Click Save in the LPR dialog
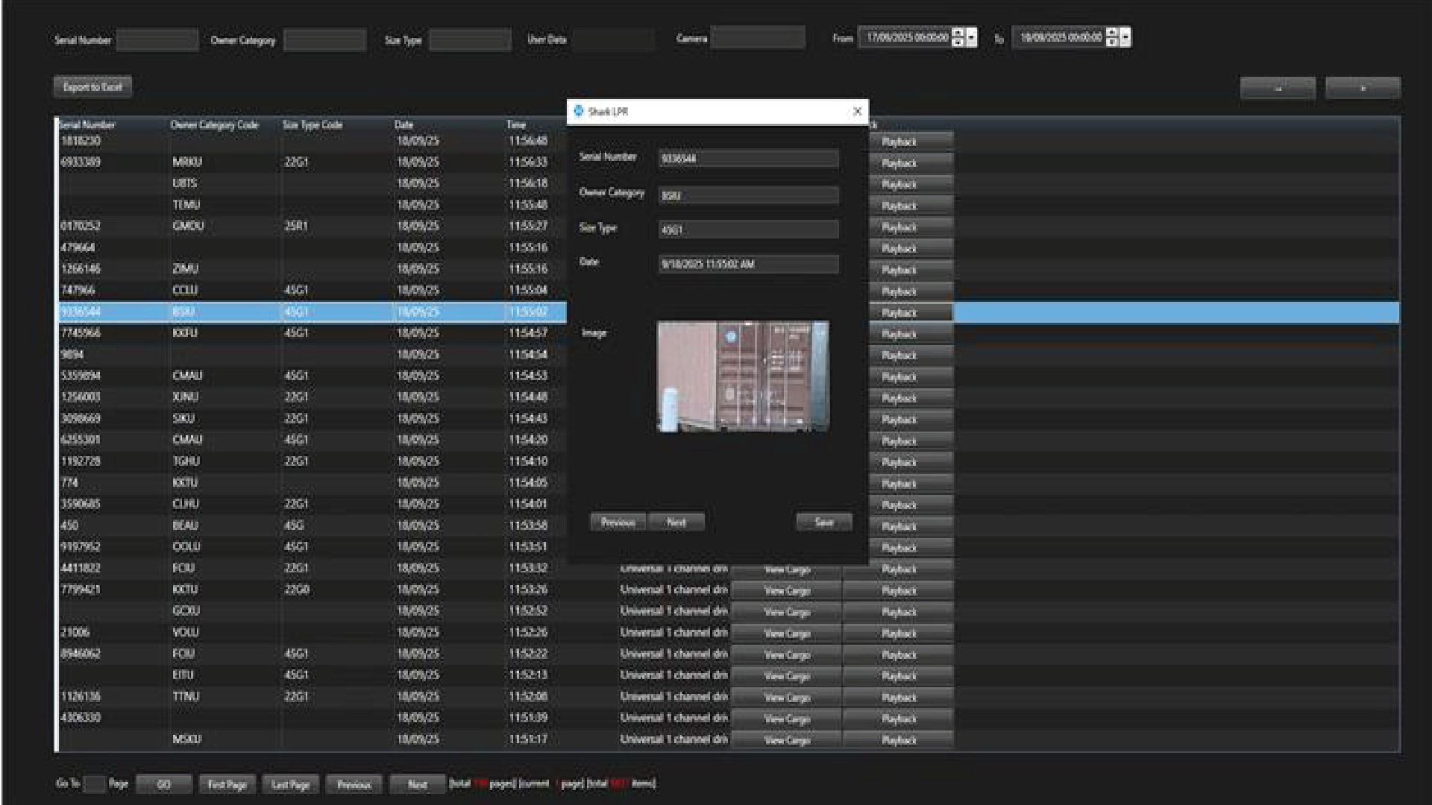 point(823,523)
